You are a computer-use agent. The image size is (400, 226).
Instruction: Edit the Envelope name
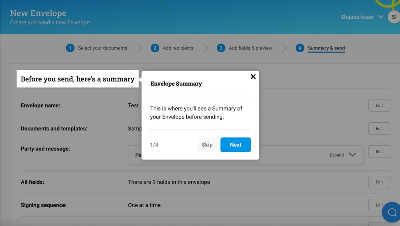(x=379, y=105)
